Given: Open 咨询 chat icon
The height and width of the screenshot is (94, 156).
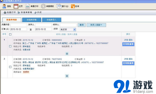Looking at the screenshot, I should 73,6.
